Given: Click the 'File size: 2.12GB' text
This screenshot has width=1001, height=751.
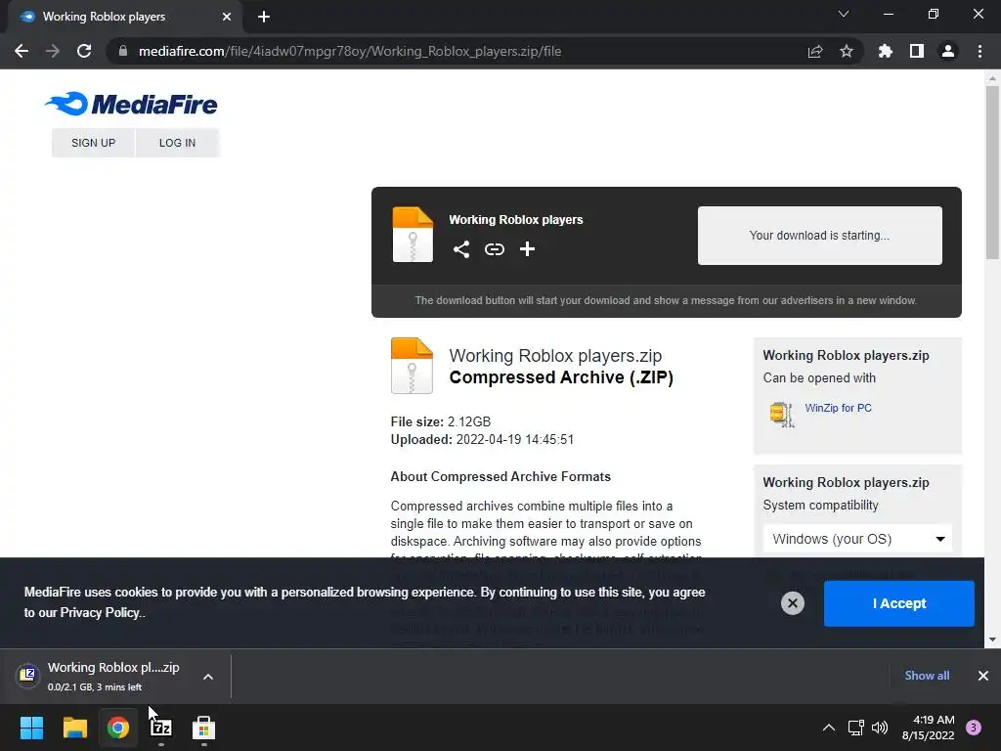Looking at the screenshot, I should pos(441,421).
